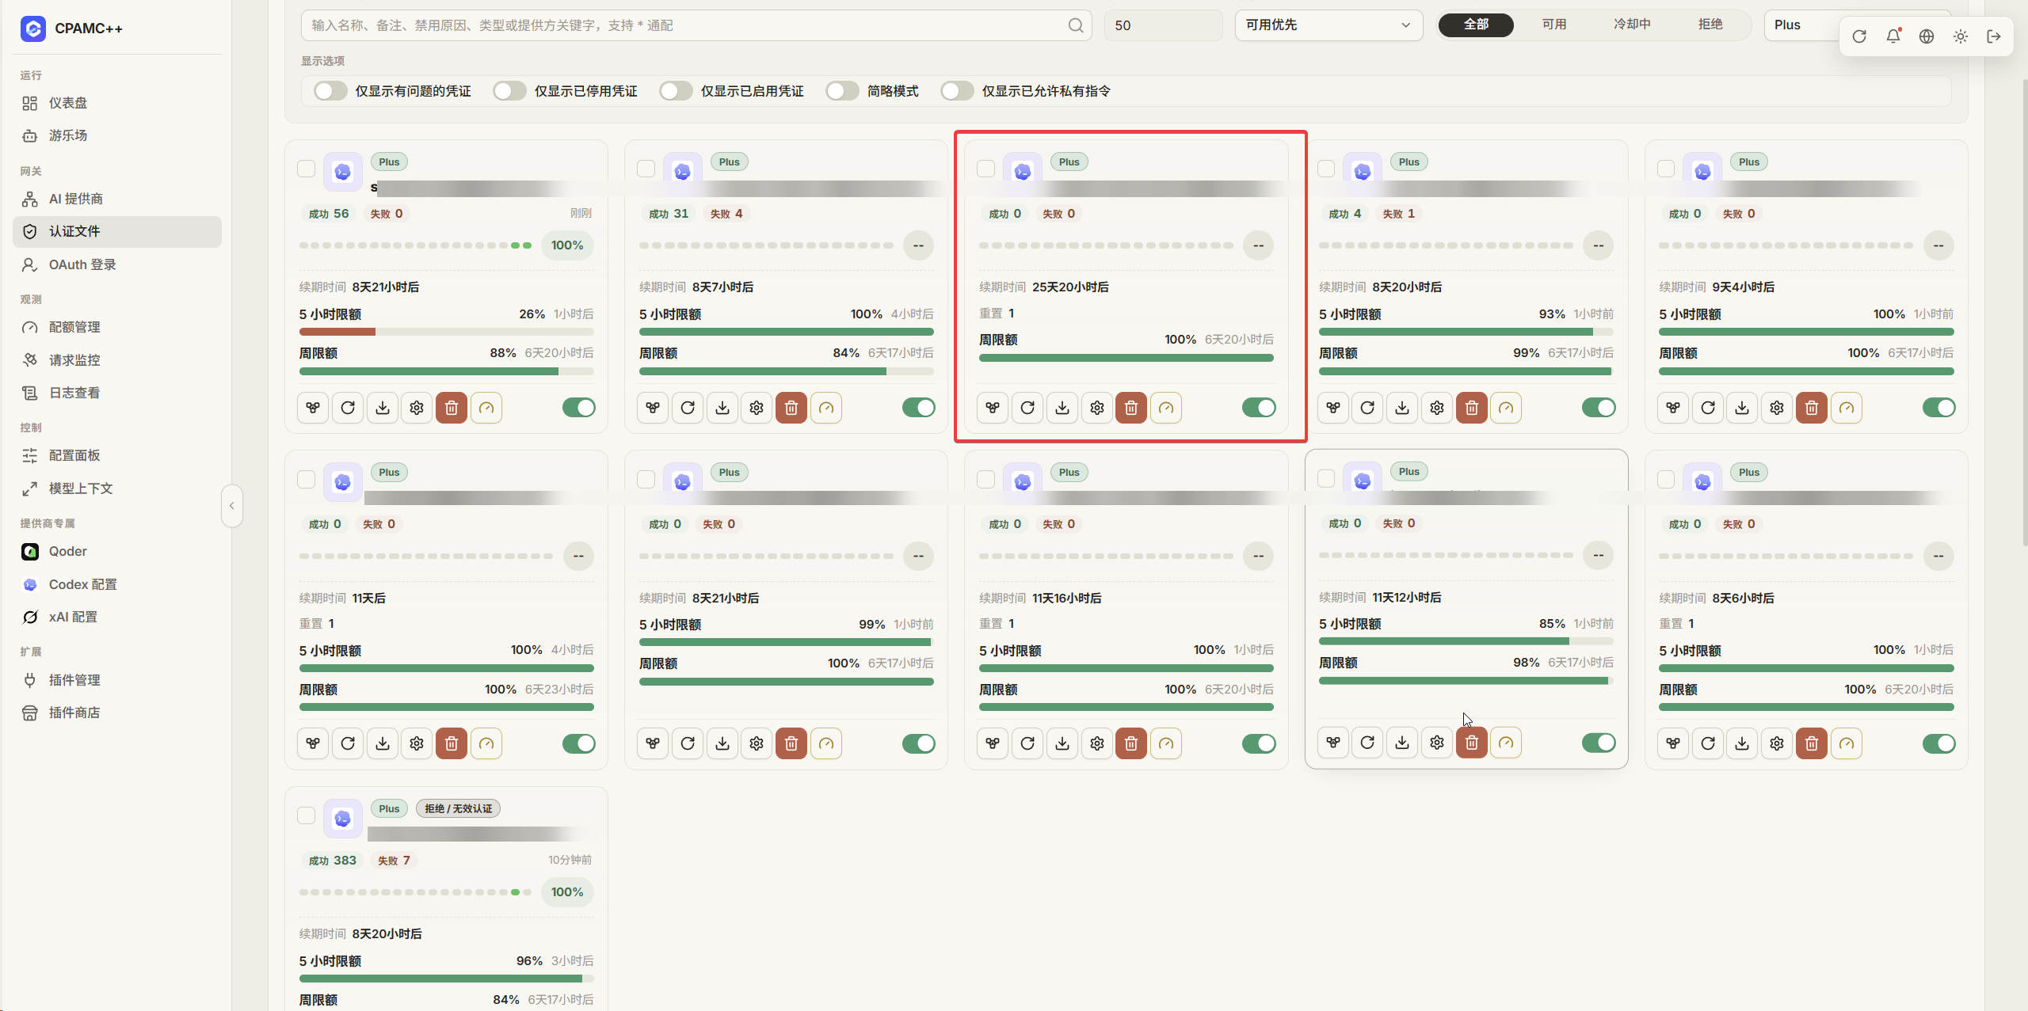Switch to the 拒绝 filter tab
The image size is (2028, 1011).
tap(1710, 25)
